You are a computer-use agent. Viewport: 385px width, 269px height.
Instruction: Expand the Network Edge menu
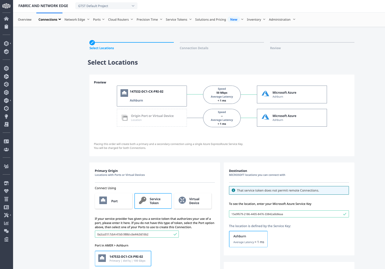77,19
